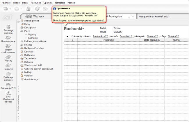Select Wypłaty under Płace in tree
189x122 pixels.
(32, 35)
